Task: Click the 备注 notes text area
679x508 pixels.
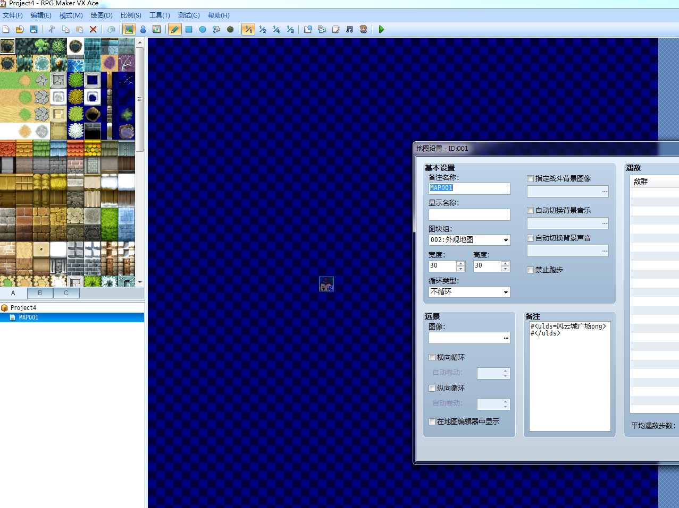Action: pyautogui.click(x=570, y=376)
